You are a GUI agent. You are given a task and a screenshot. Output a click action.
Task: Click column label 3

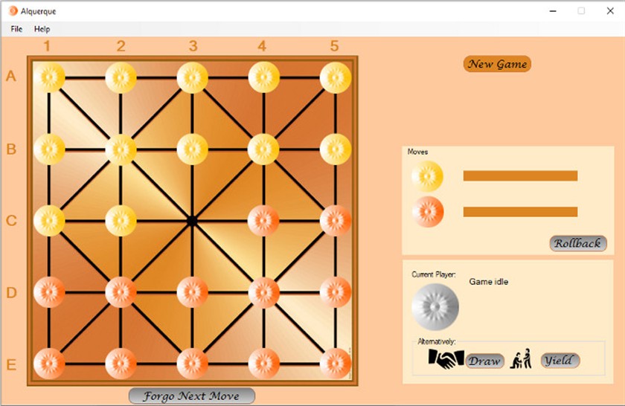coord(193,46)
